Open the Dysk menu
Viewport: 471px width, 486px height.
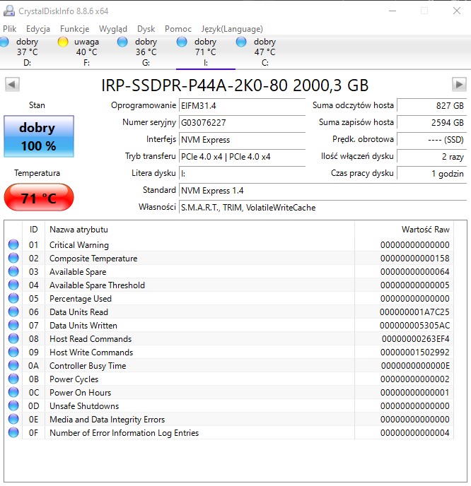(x=146, y=29)
